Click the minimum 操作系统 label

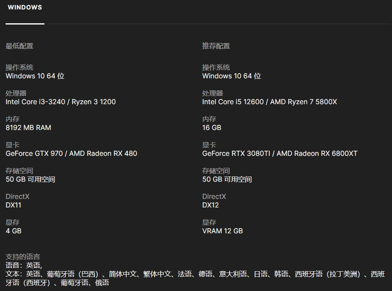tap(19, 67)
